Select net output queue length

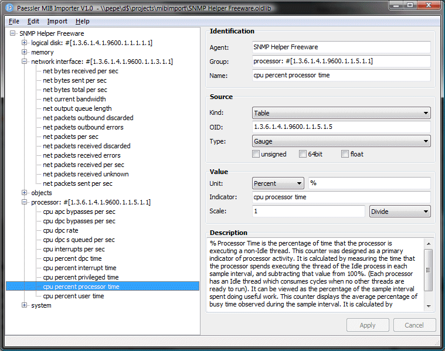77,108
